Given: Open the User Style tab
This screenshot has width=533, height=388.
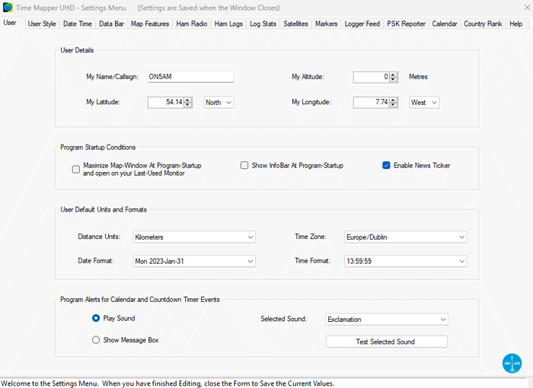Looking at the screenshot, I should point(42,24).
